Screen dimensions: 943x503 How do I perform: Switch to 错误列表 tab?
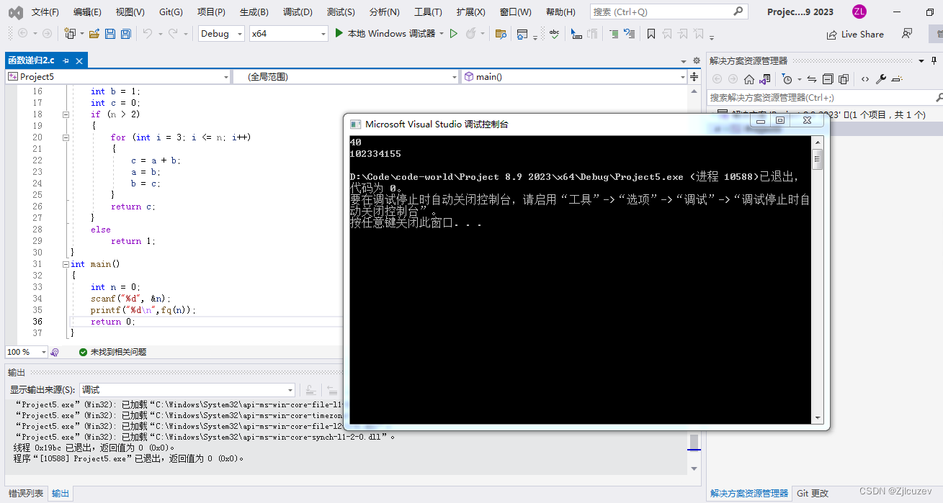pyautogui.click(x=26, y=493)
